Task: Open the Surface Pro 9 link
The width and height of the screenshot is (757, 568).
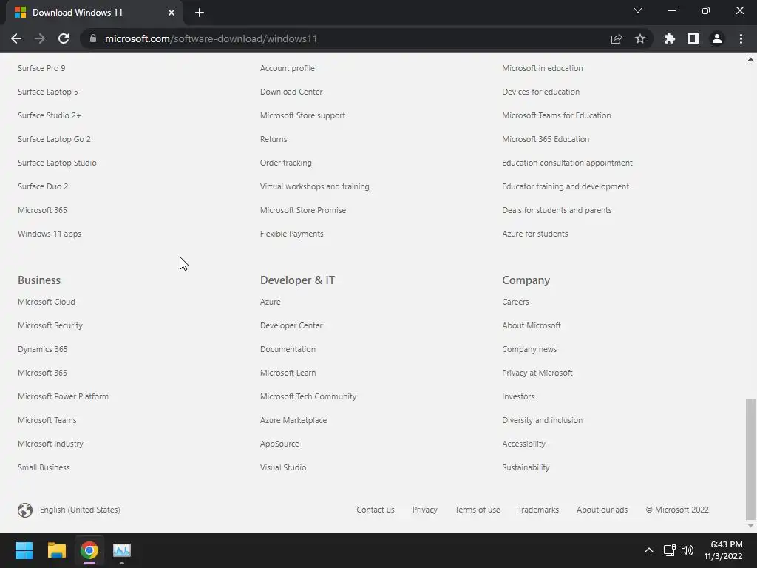Action: click(41, 68)
